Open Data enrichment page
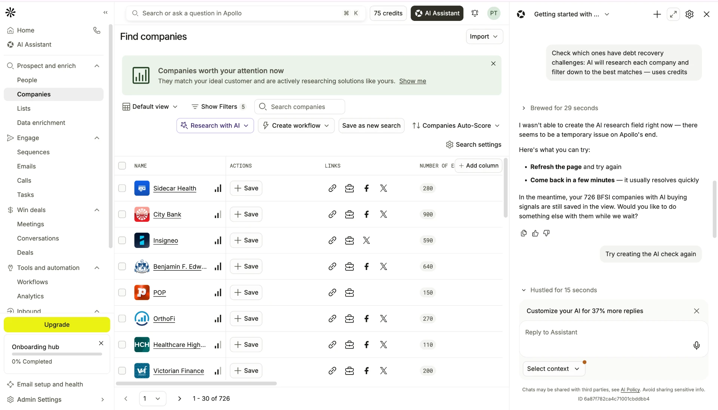The image size is (718, 410). [41, 123]
